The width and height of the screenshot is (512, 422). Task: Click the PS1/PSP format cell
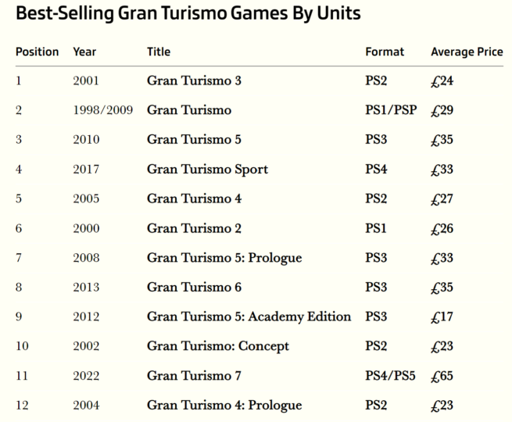pyautogui.click(x=391, y=110)
